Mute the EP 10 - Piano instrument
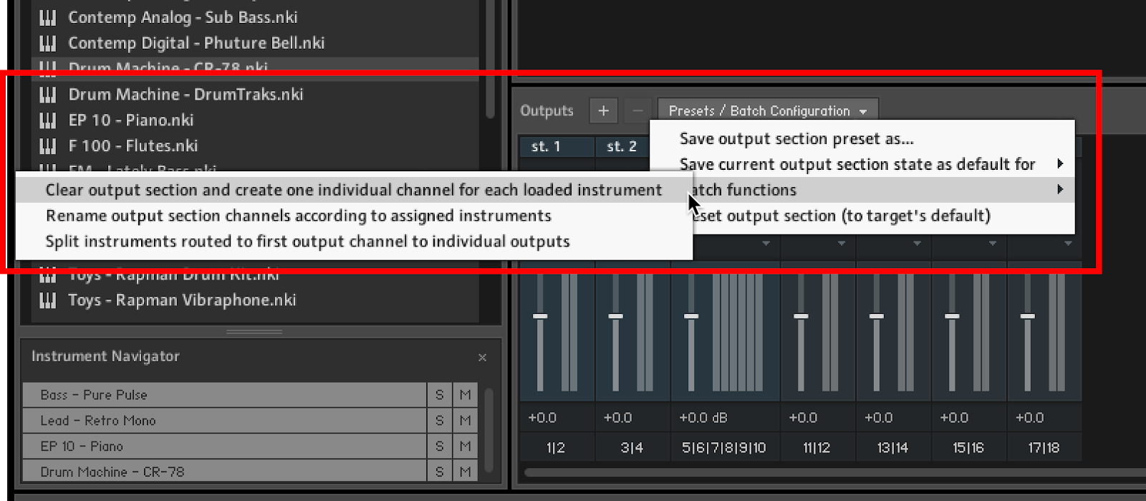The width and height of the screenshot is (1146, 501). tap(465, 447)
